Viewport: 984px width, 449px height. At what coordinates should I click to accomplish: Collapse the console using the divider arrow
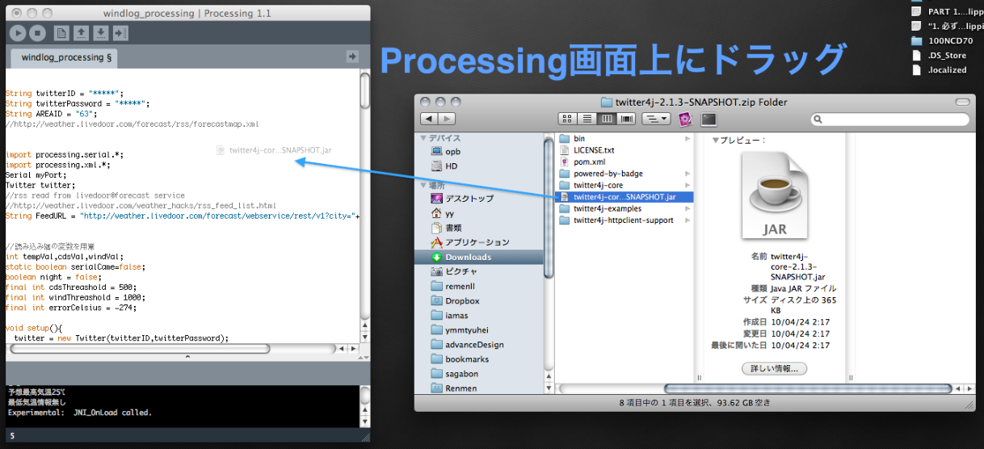187,356
